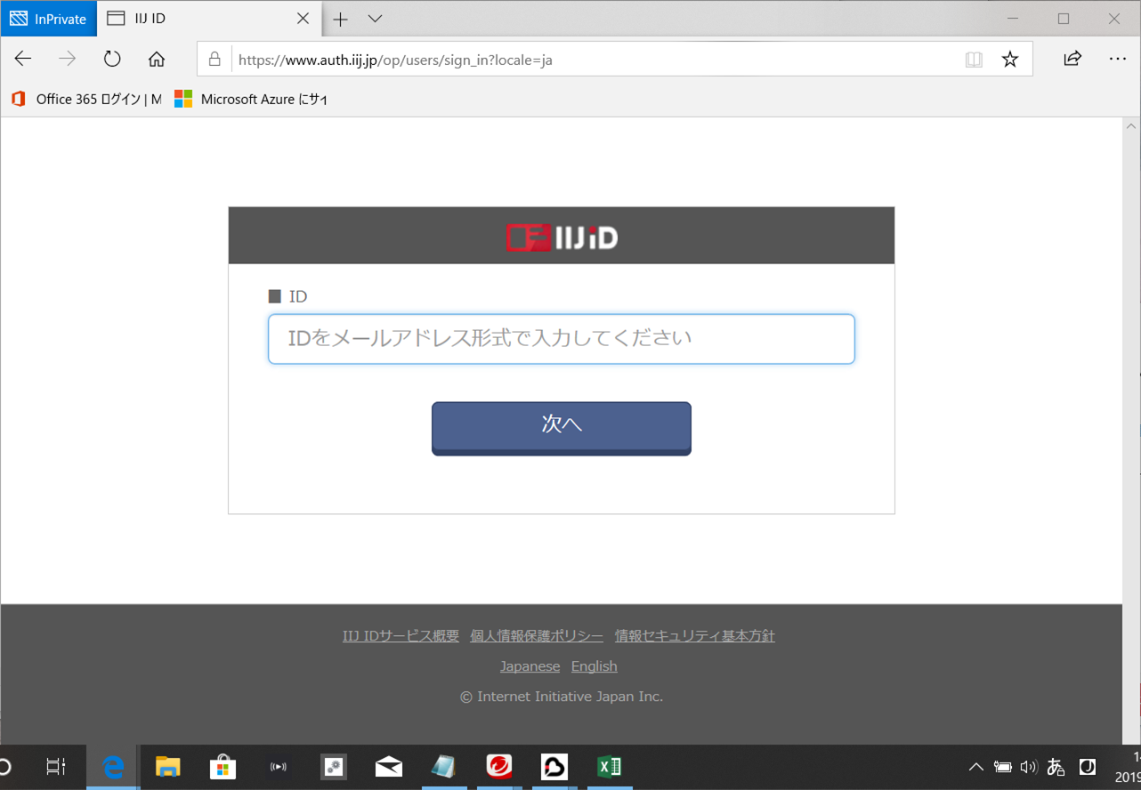This screenshot has height=790, width=1141.
Task: Click the forward navigation arrow
Action: tap(68, 60)
